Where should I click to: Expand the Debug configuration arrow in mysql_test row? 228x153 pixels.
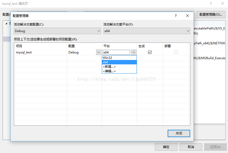[99, 52]
